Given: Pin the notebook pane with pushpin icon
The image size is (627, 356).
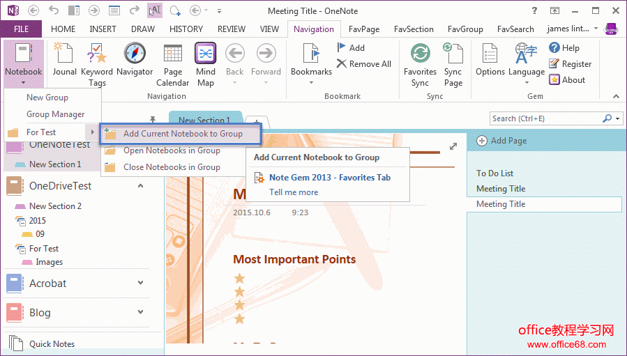Looking at the screenshot, I should (152, 119).
